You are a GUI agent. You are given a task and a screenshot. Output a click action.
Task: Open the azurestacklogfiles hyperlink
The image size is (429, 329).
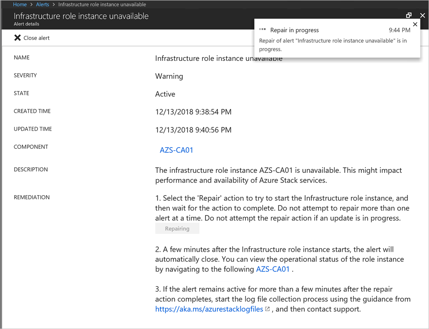209,309
